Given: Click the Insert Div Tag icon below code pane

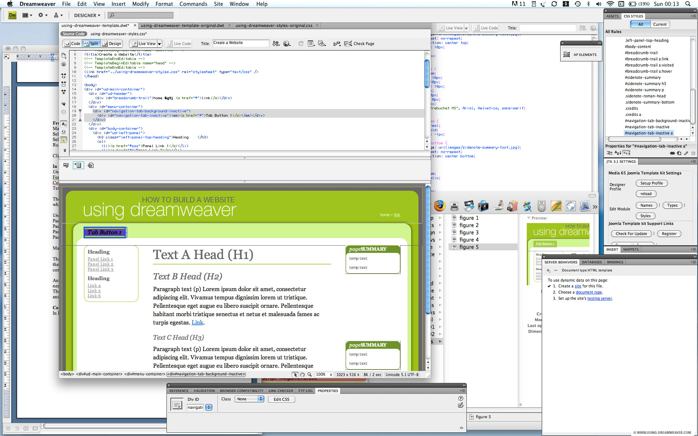Looking at the screenshot, I should [x=78, y=165].
